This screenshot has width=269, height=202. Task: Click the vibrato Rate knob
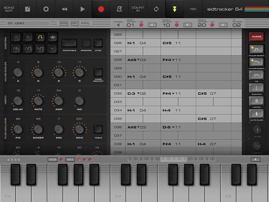tap(38, 101)
